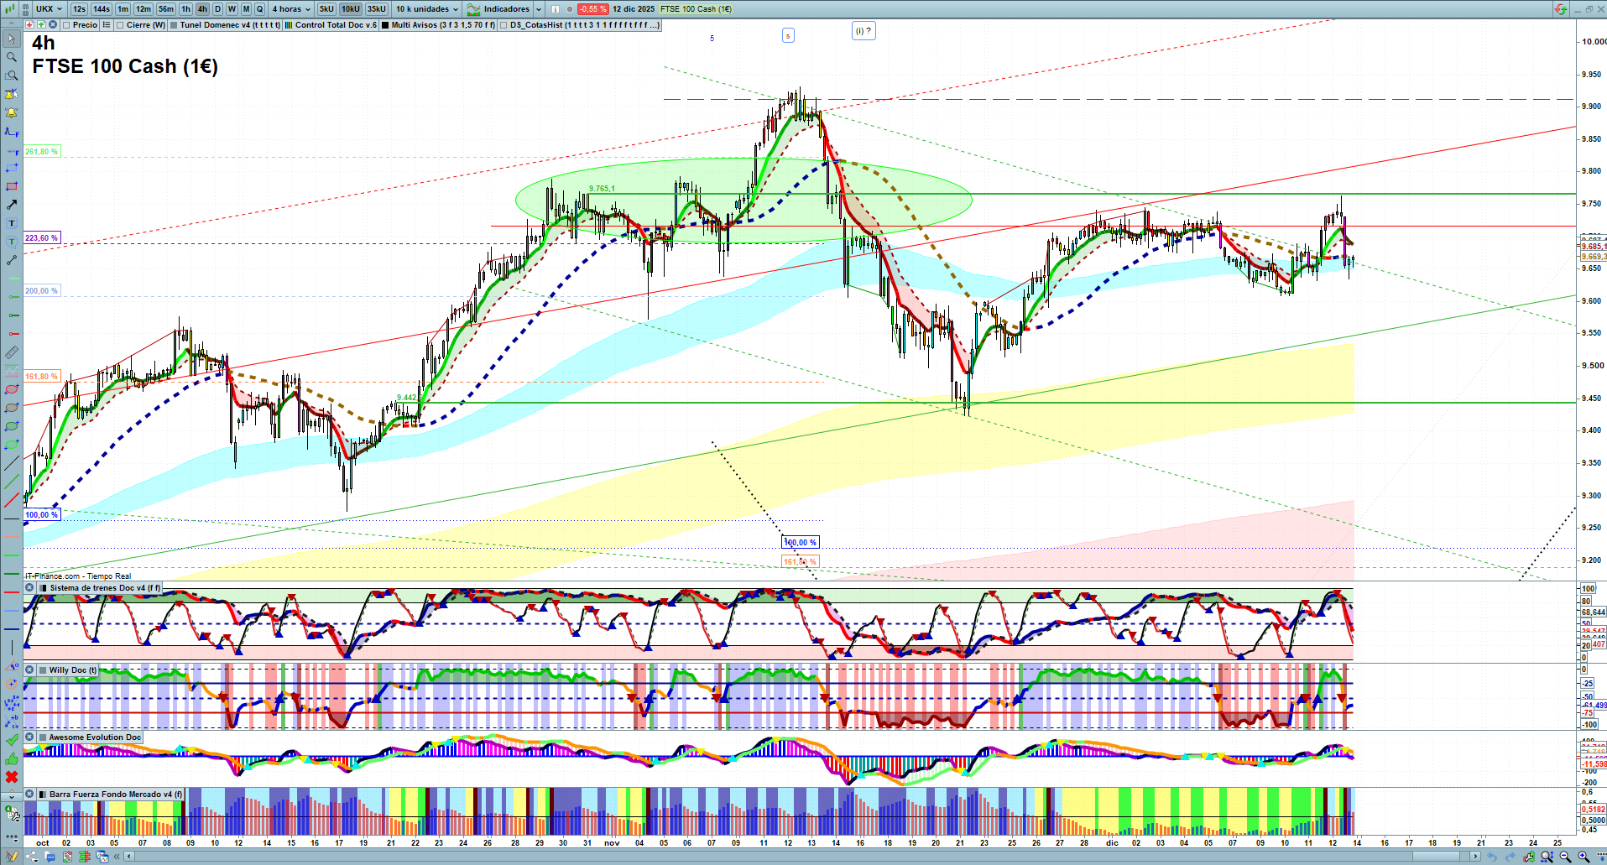
Task: Select the angle measurement tool
Action: pyautogui.click(x=12, y=666)
